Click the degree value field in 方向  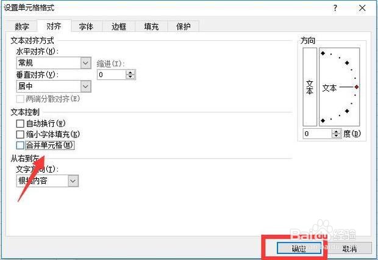click(x=318, y=134)
